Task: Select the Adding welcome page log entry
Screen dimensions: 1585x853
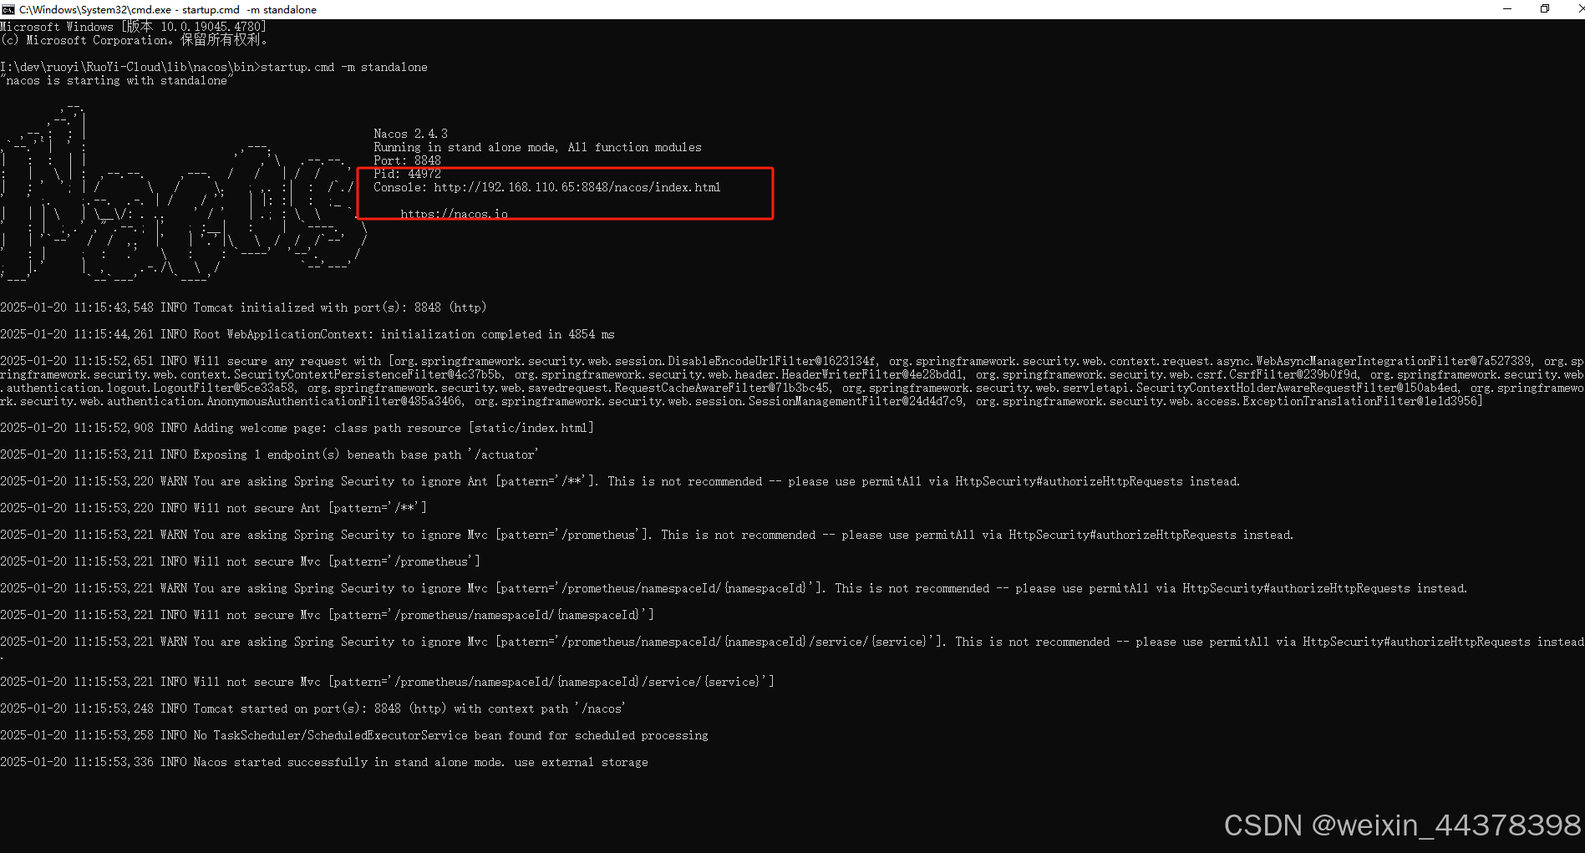Action: (x=297, y=427)
